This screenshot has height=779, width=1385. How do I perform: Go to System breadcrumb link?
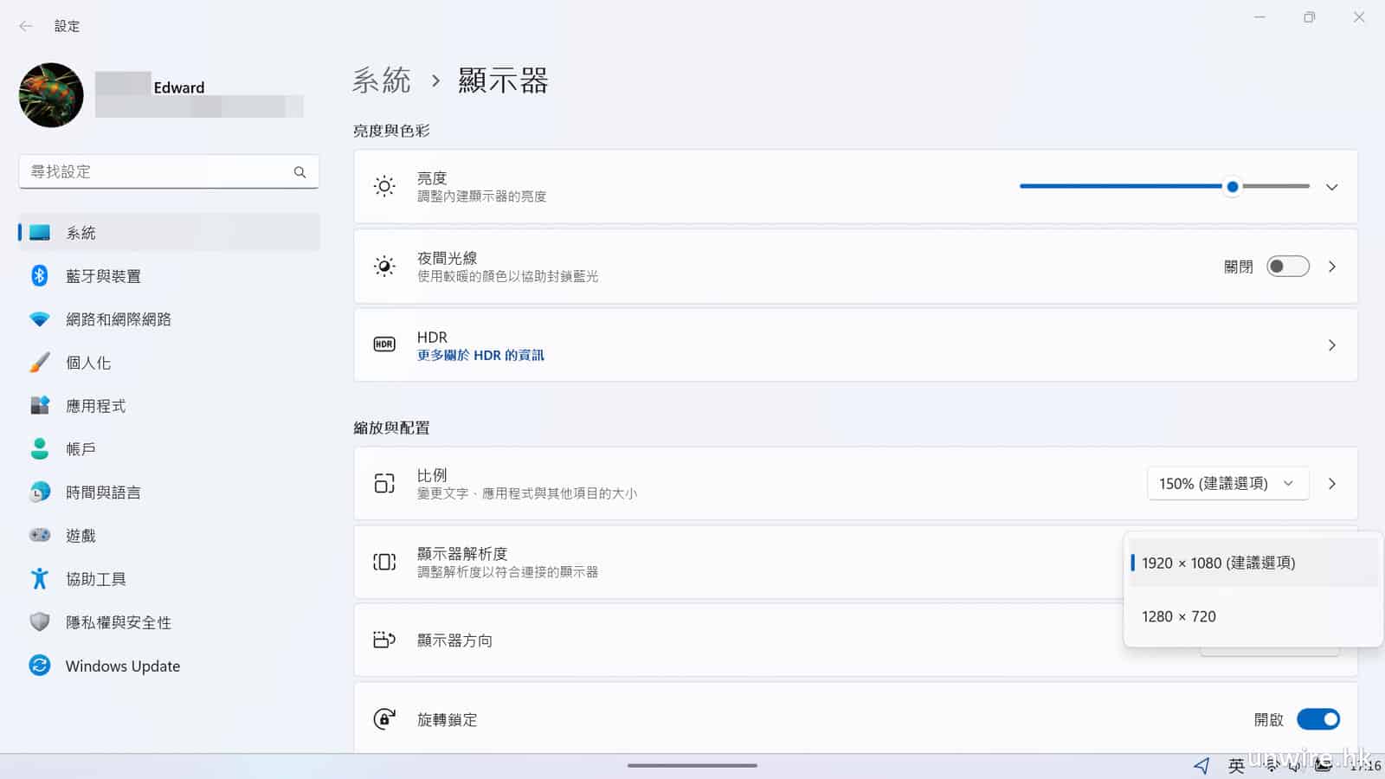pyautogui.click(x=381, y=80)
